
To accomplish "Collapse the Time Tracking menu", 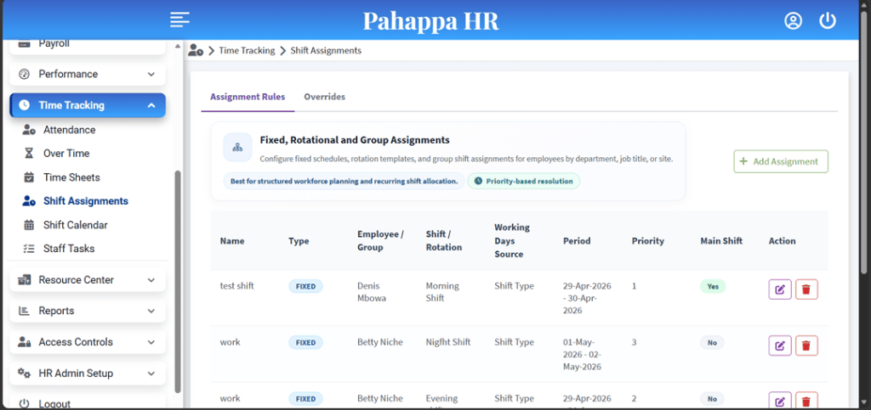I will 88,105.
